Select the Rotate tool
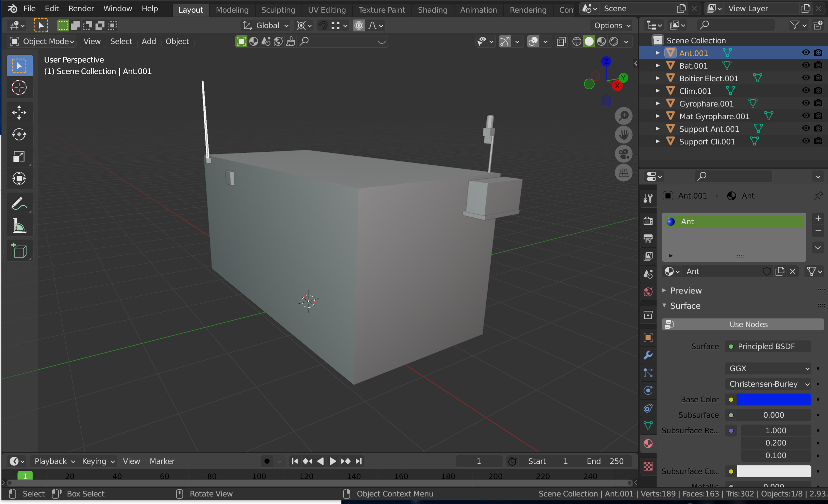 [x=19, y=135]
